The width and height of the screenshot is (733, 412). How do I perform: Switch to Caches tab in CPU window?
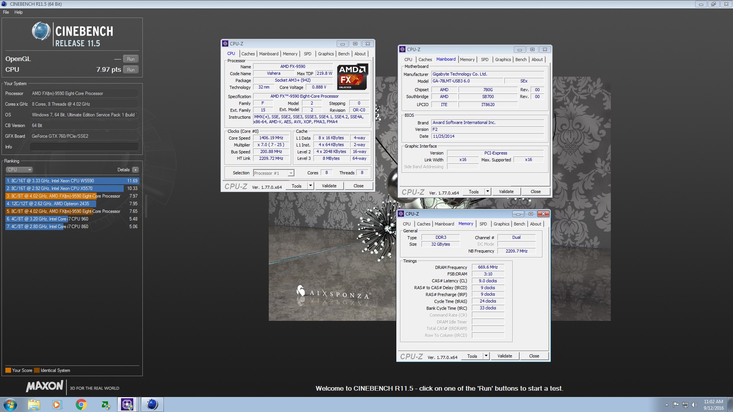(x=248, y=54)
